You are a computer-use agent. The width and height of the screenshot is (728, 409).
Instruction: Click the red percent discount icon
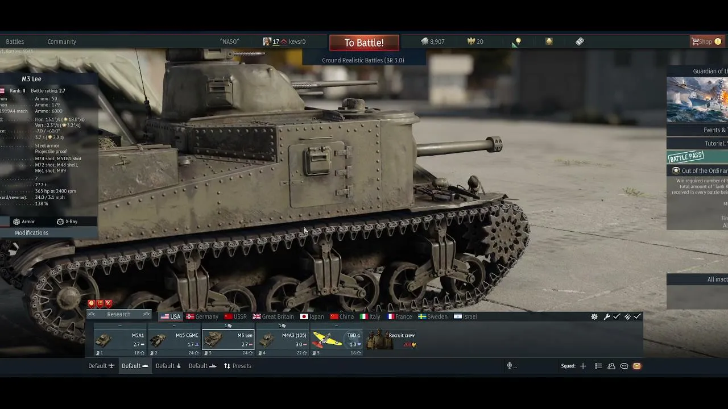[x=108, y=303]
